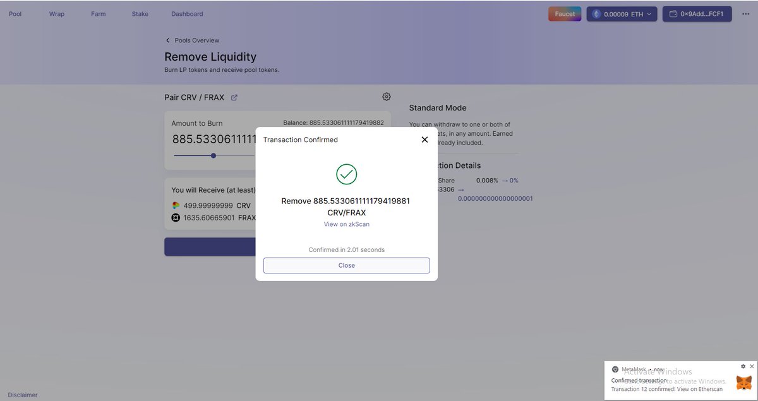Click the 1635.60665901 FRAX receive amount
This screenshot has height=401, width=758.
[219, 218]
